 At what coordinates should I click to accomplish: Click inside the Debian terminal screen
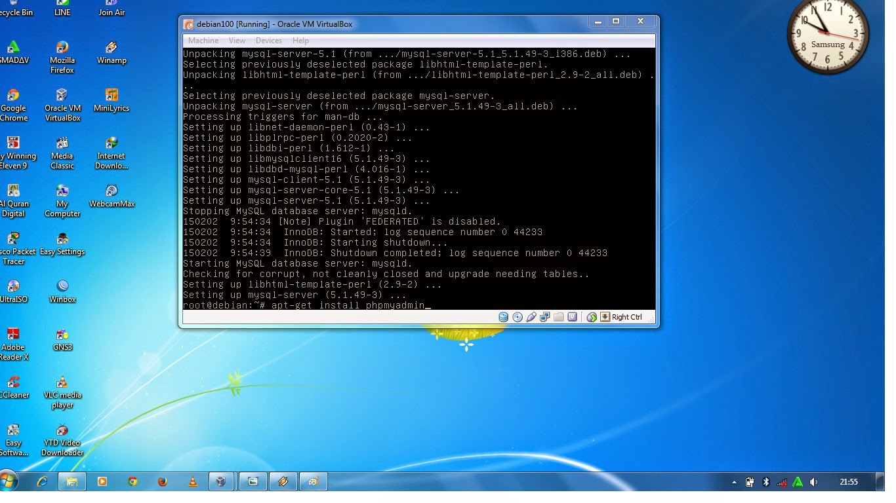pos(419,179)
